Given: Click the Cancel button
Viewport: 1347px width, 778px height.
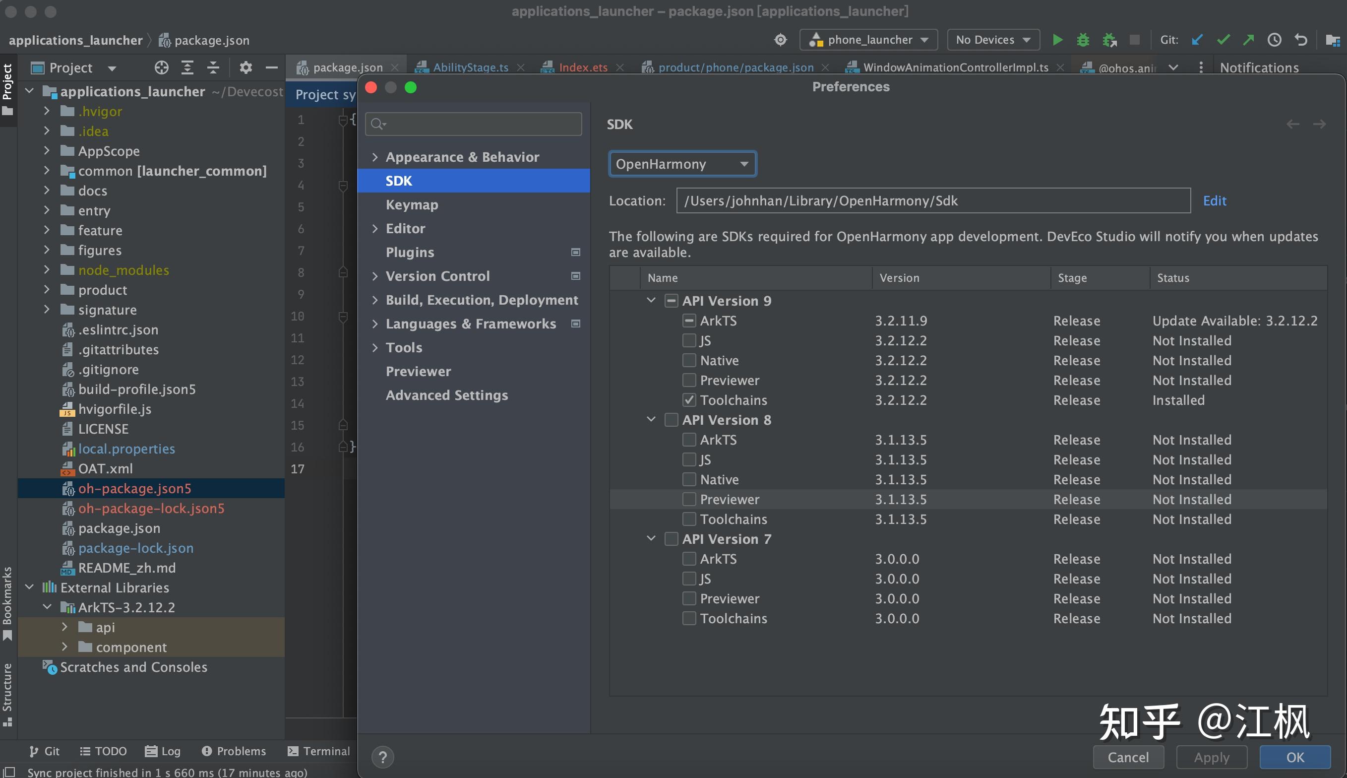Looking at the screenshot, I should [1127, 757].
